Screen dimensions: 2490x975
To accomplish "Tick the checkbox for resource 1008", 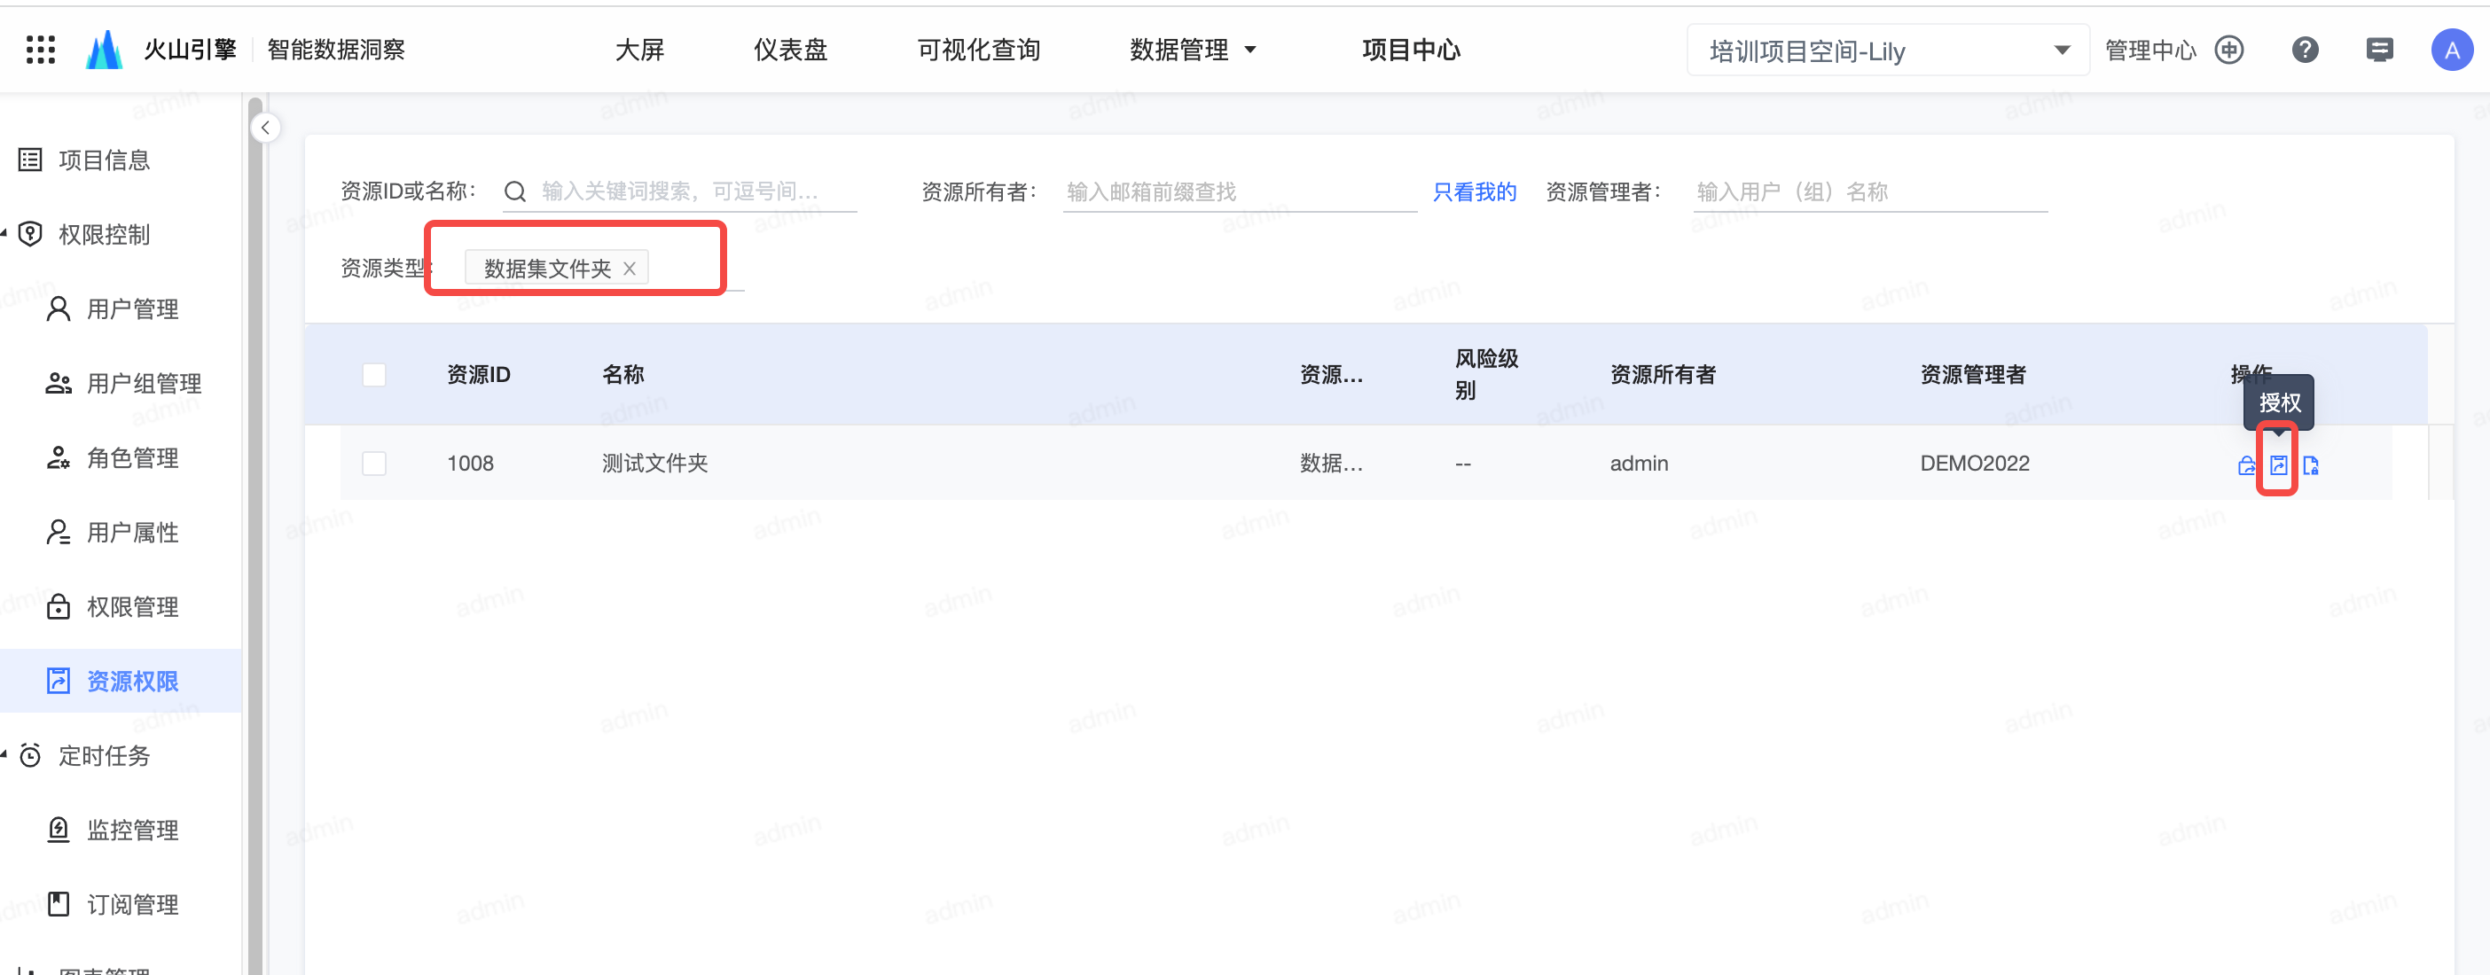I will pos(374,463).
